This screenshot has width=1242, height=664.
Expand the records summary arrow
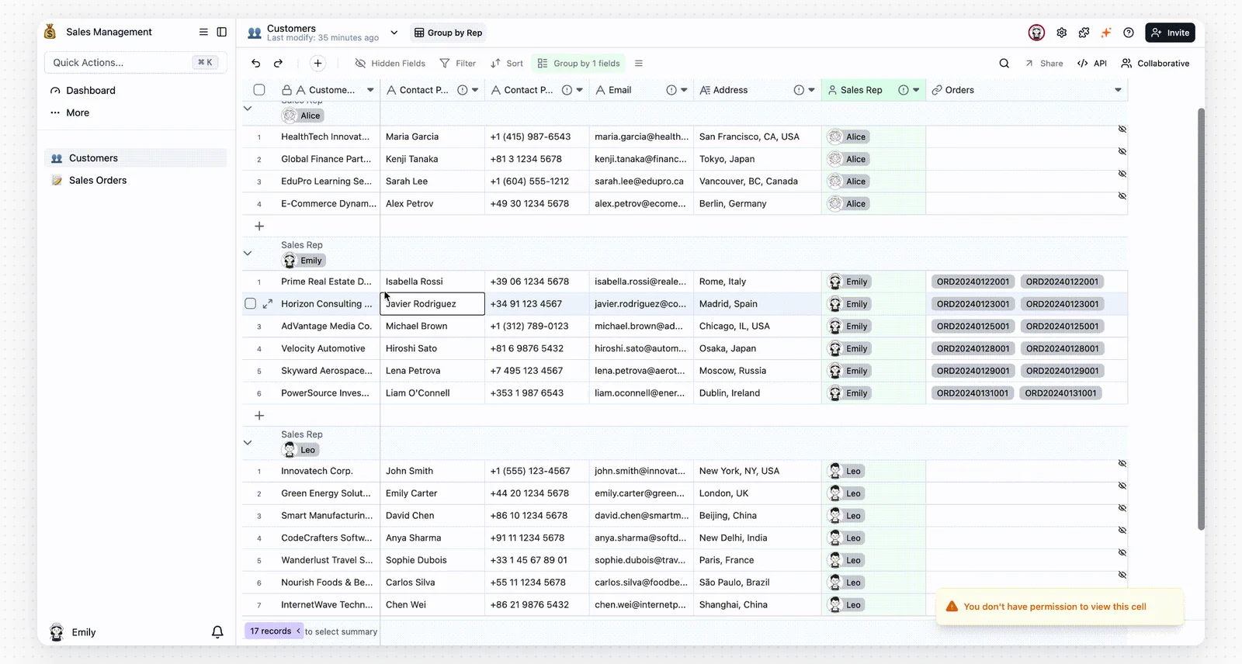pyautogui.click(x=298, y=631)
